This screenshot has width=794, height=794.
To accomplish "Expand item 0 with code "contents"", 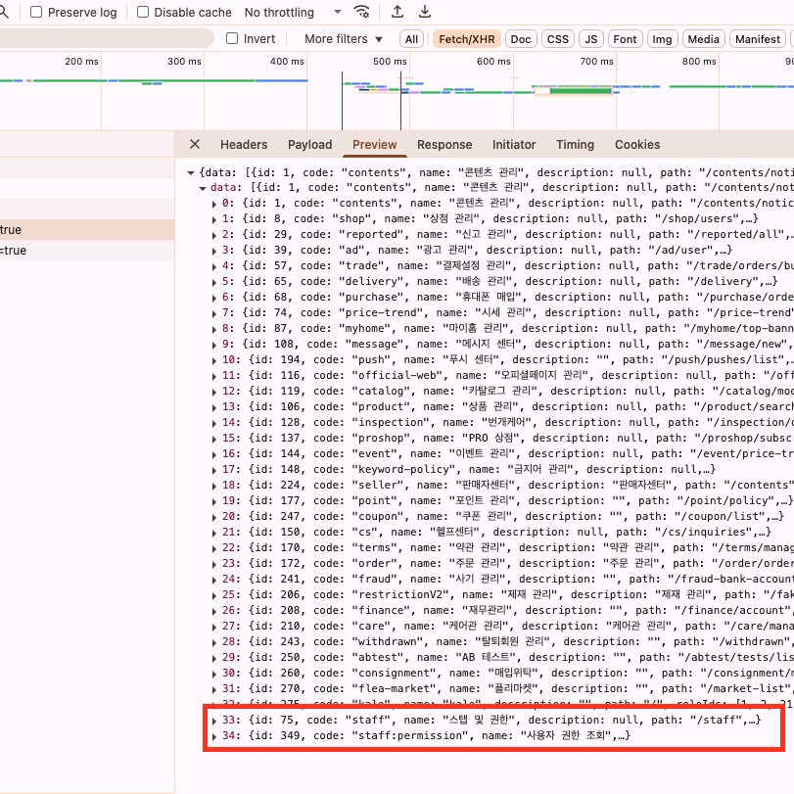I will point(214,204).
